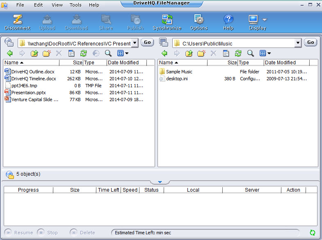Image resolution: width=322 pixels, height=240 pixels.
Task: Go up one folder in local pane
Action: tap(189, 53)
